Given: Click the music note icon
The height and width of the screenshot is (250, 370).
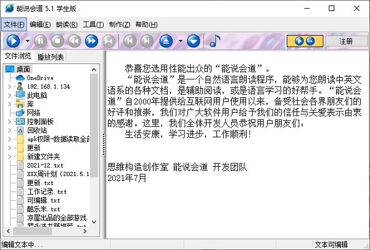Looking at the screenshot, I should 215,41.
